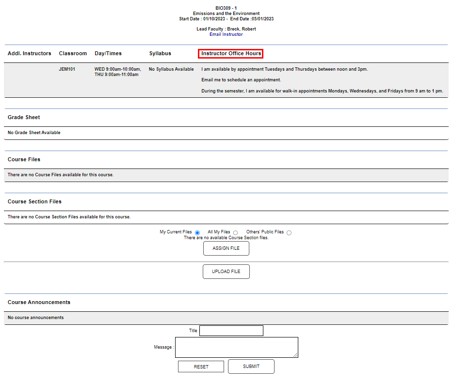The height and width of the screenshot is (382, 454).
Task: Click the RESET button
Action: tap(201, 367)
